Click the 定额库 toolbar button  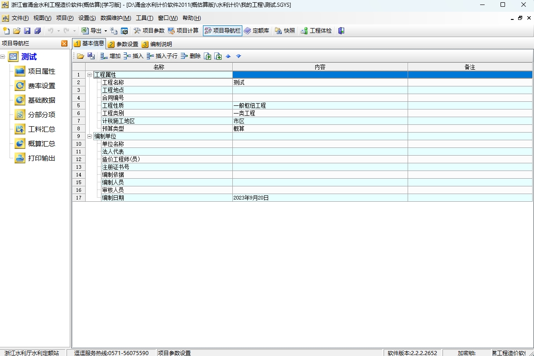click(x=256, y=31)
